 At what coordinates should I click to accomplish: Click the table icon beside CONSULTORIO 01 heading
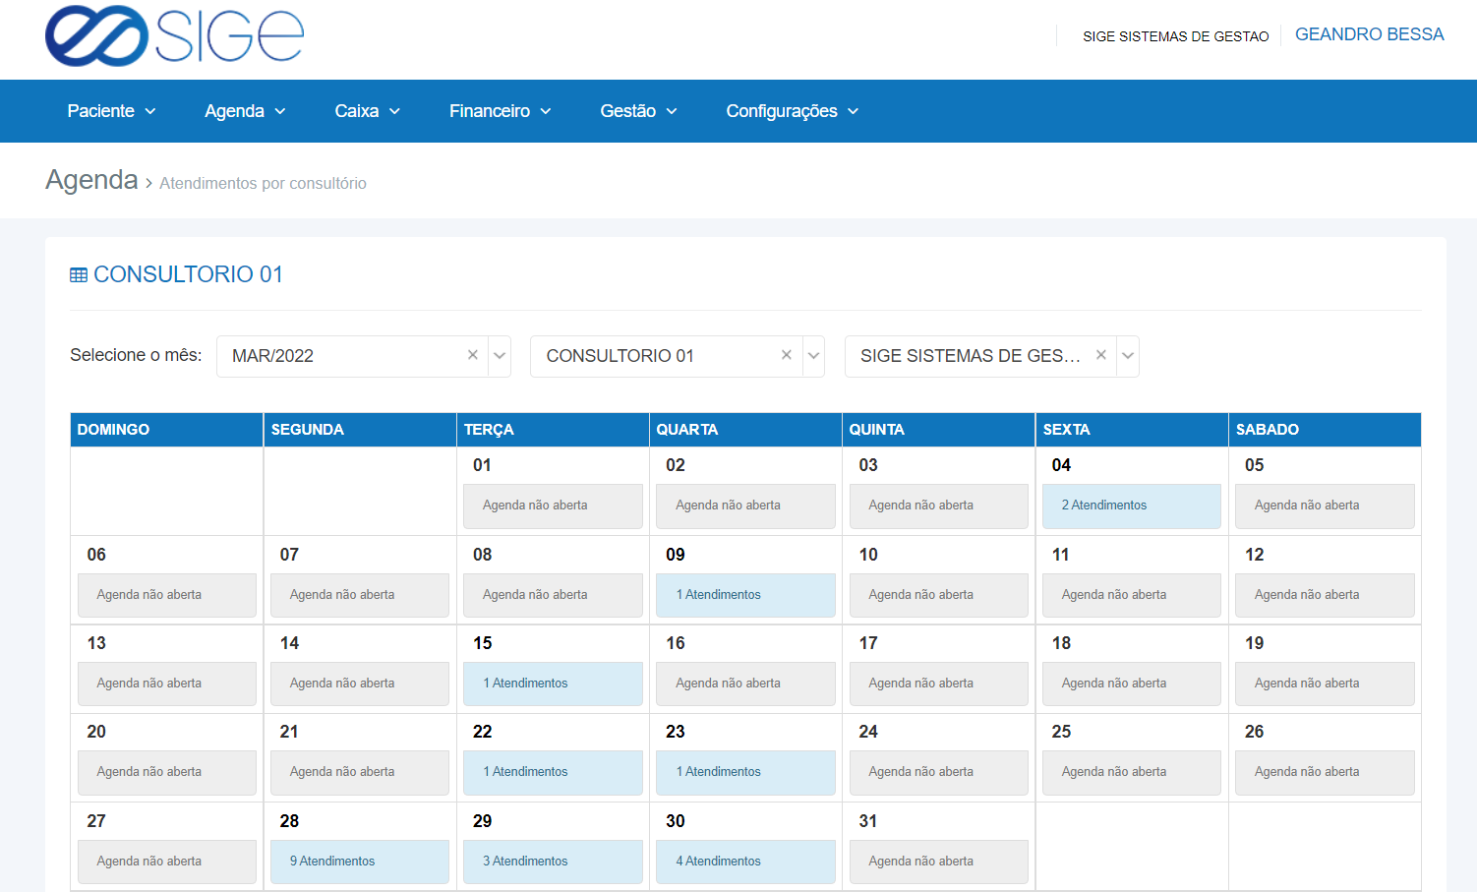point(79,275)
